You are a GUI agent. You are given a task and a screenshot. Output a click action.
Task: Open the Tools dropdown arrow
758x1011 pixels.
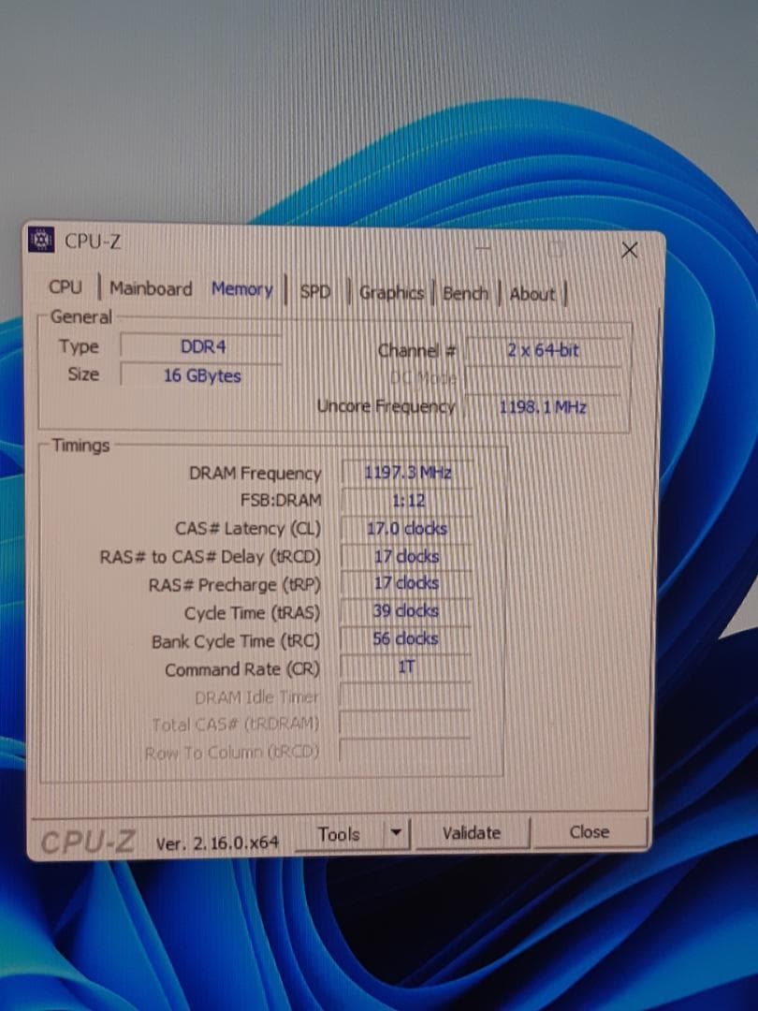coord(398,833)
